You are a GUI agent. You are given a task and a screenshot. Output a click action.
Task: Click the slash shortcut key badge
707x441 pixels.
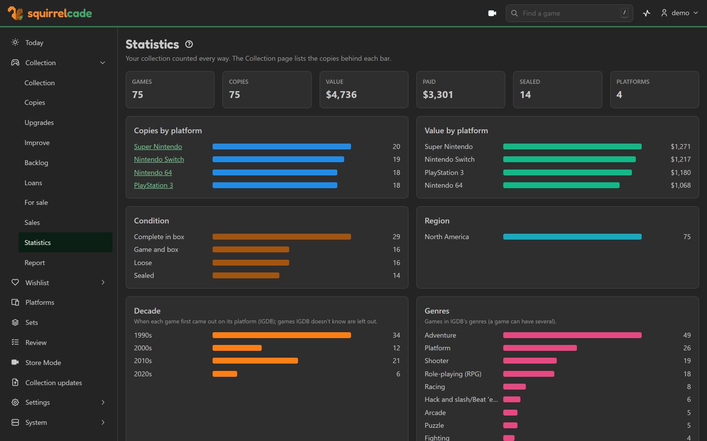pos(624,13)
